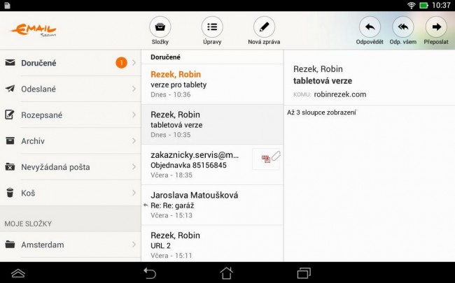
Task: Click the Nevyžádaná pošta spam folder icon
Action: [x=10, y=167]
